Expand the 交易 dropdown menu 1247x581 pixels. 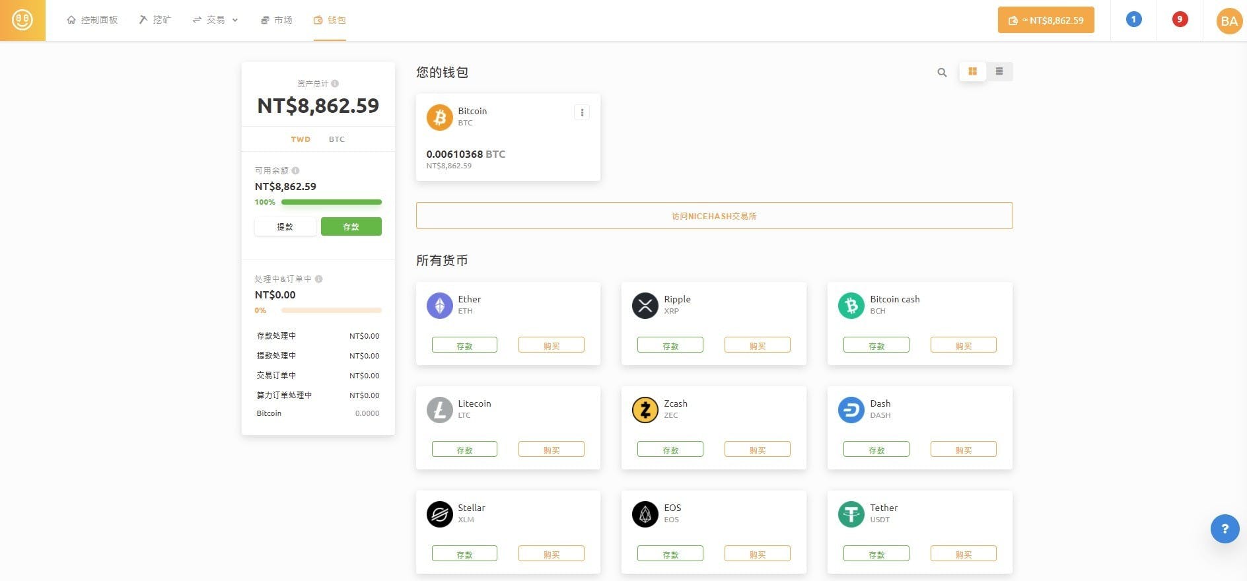215,20
